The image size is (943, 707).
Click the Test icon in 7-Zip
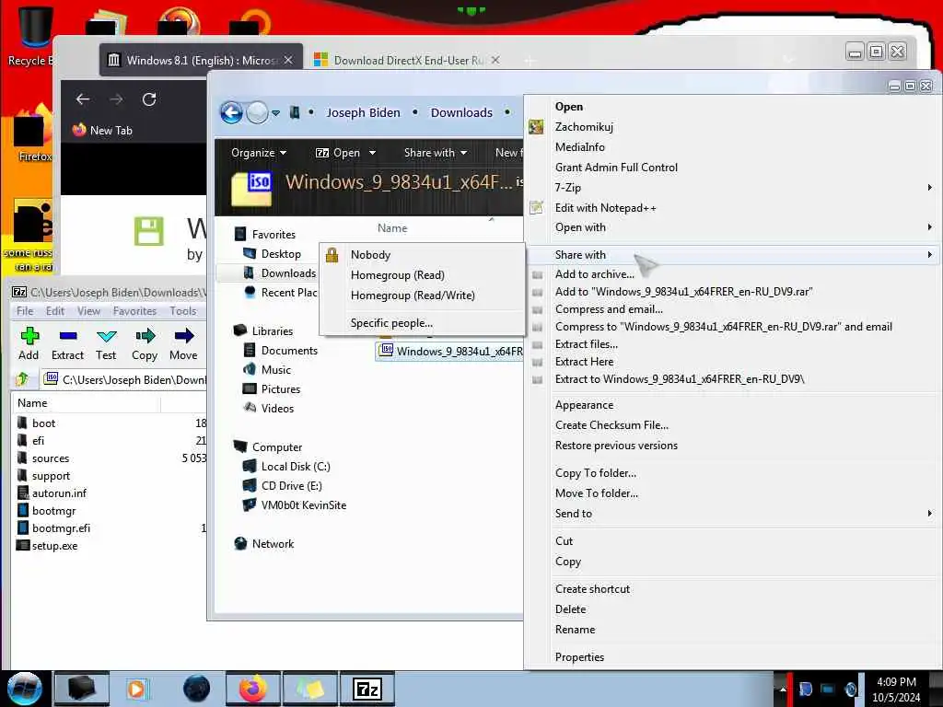(x=107, y=335)
